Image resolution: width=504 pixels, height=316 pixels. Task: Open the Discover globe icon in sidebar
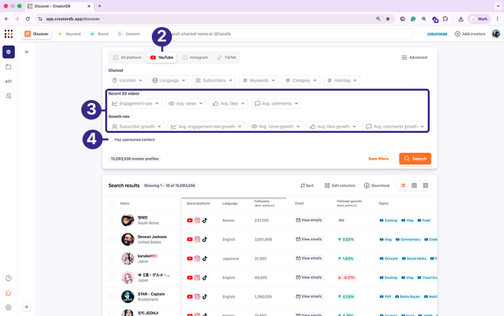tap(9, 52)
